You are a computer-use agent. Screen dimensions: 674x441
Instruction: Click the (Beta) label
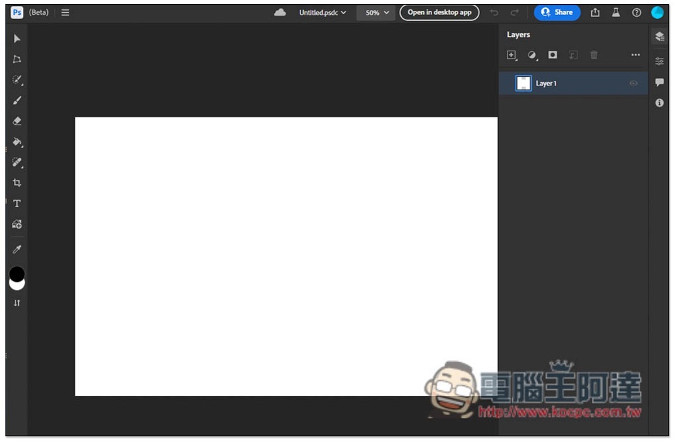[38, 13]
